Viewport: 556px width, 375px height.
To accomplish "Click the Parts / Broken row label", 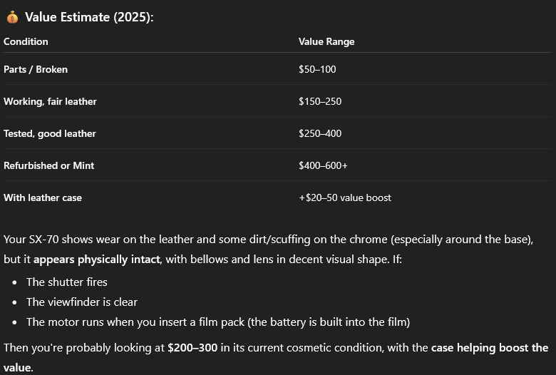I will coord(36,69).
